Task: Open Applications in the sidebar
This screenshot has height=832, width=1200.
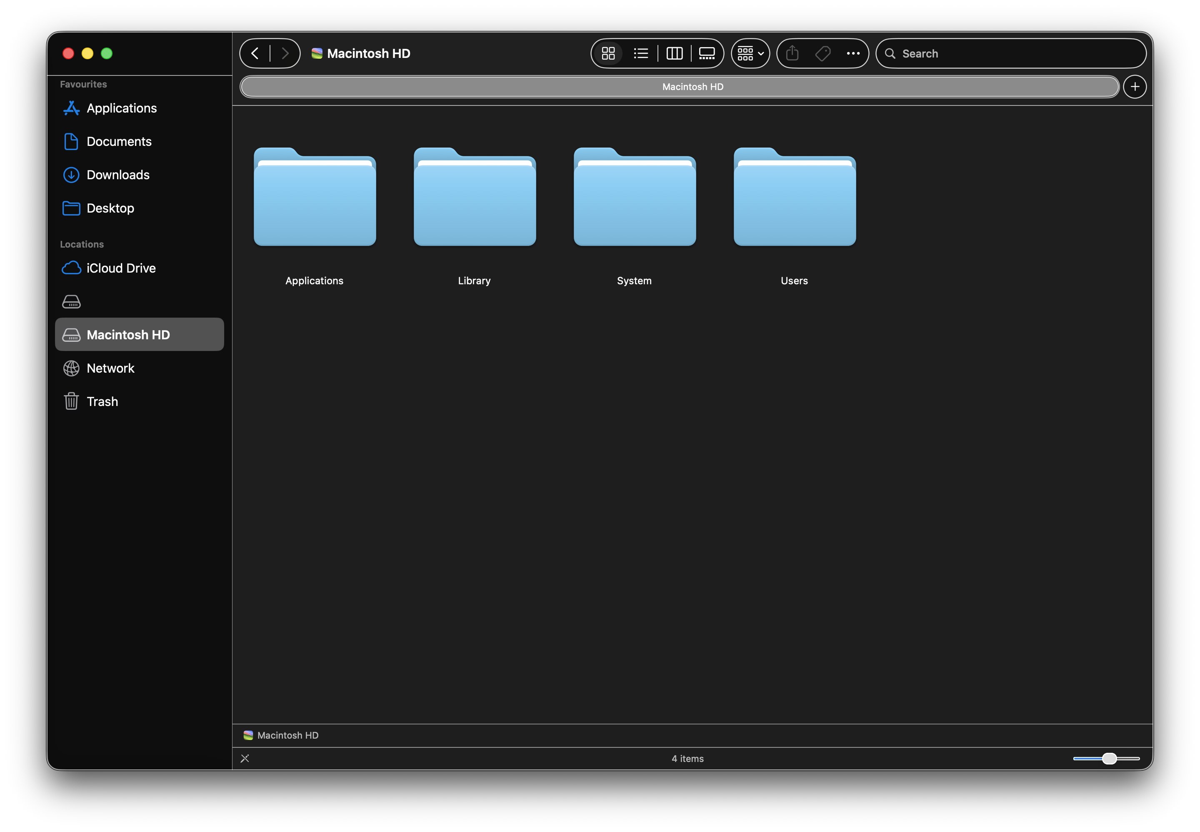Action: (x=139, y=108)
